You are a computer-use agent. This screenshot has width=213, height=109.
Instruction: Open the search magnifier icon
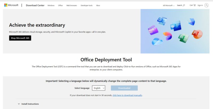pos(184,5)
